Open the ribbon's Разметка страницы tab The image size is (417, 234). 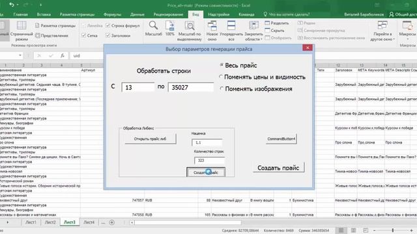(x=77, y=14)
